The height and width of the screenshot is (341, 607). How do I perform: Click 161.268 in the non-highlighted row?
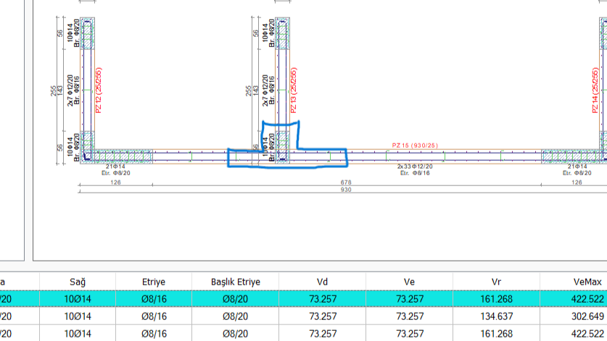pos(497,333)
